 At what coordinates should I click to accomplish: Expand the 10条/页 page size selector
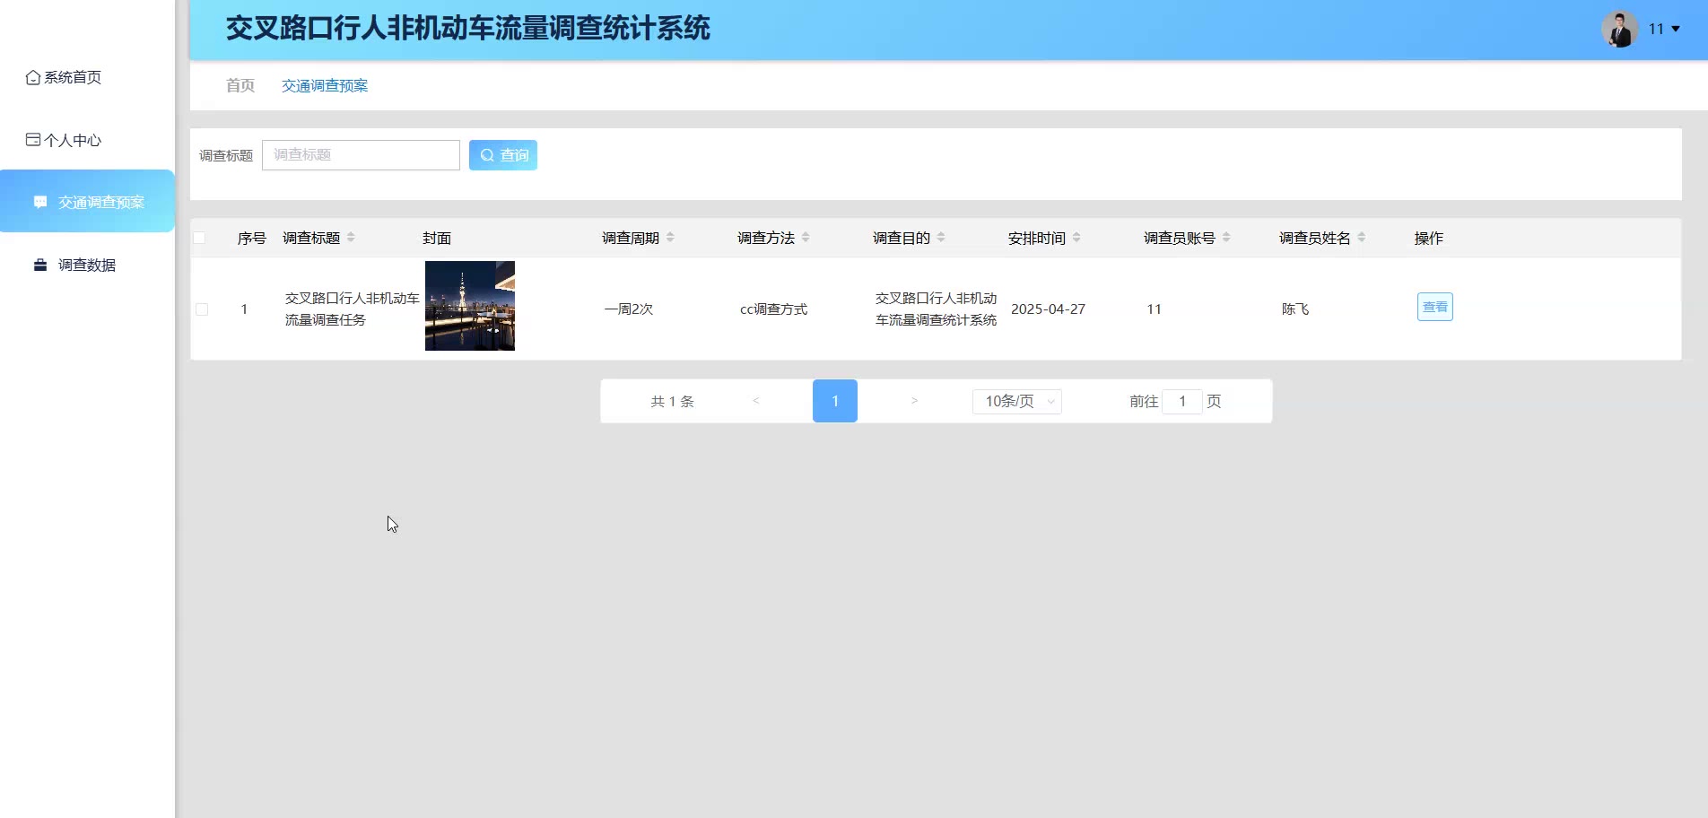[1016, 402]
